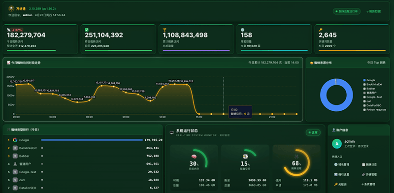Click the 182,279,704 today's visits number
Screen dimensions: 394x193
[26, 35]
